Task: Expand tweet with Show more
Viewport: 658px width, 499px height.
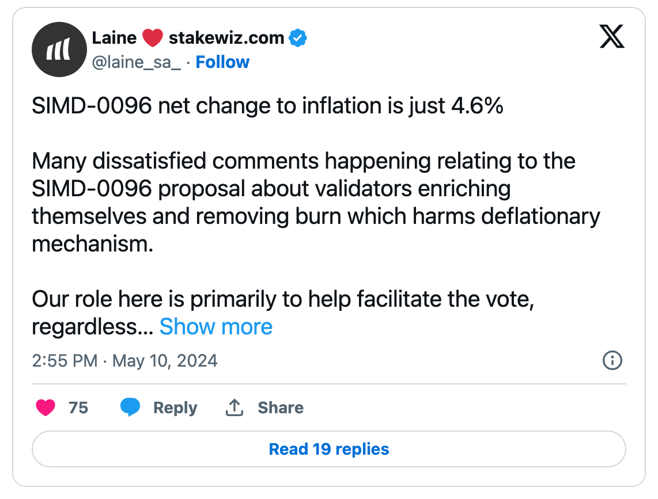Action: point(215,327)
